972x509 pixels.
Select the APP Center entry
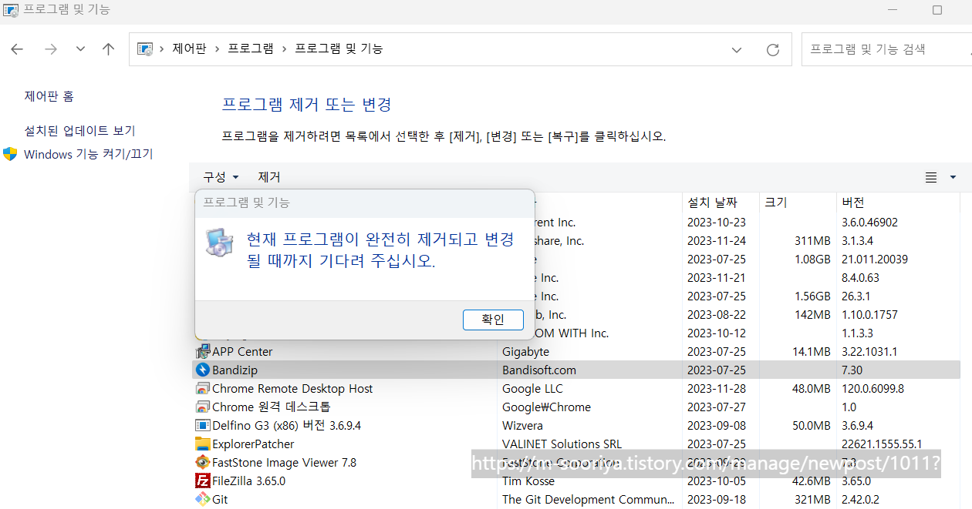point(242,352)
